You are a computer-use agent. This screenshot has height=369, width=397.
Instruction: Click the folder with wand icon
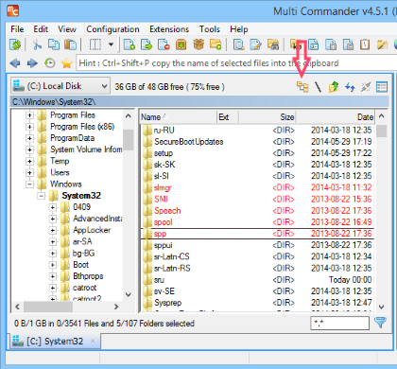pyautogui.click(x=382, y=44)
